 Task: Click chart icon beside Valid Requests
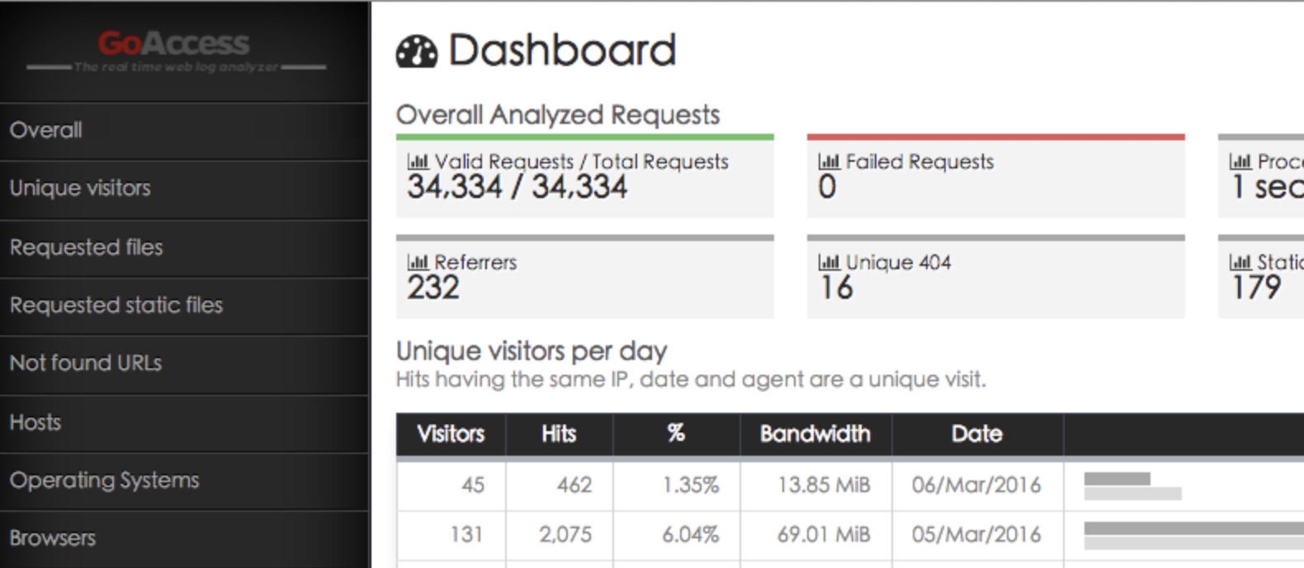tap(418, 161)
